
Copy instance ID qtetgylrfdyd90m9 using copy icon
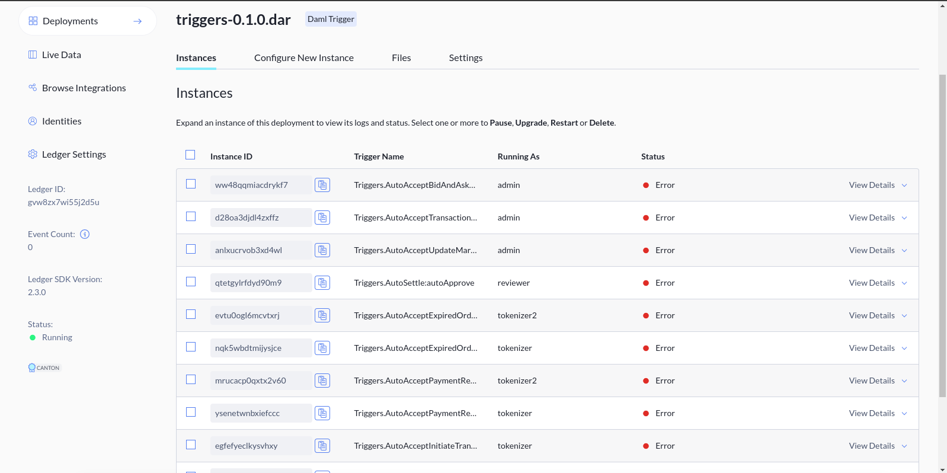pyautogui.click(x=322, y=283)
